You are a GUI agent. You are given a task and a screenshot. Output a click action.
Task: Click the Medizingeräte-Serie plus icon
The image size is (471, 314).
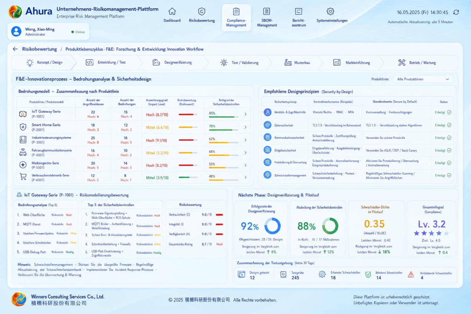click(x=23, y=165)
